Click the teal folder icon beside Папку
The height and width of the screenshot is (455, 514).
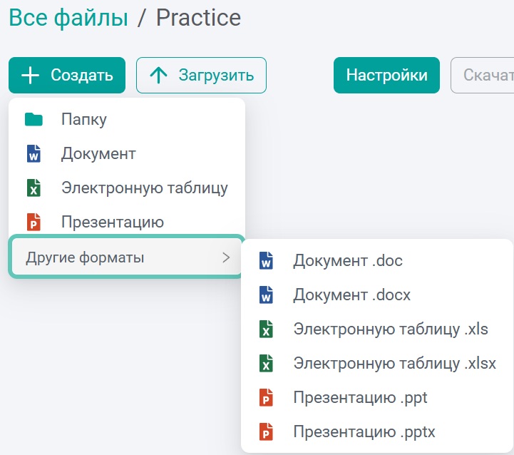point(34,119)
